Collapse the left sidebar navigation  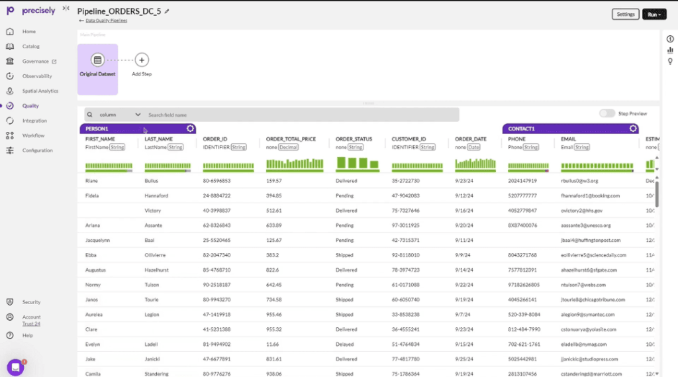pyautogui.click(x=66, y=9)
